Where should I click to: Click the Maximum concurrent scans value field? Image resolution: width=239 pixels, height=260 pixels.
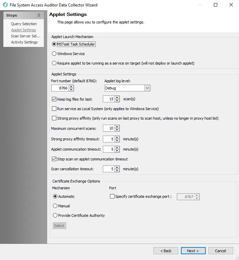coord(109,128)
